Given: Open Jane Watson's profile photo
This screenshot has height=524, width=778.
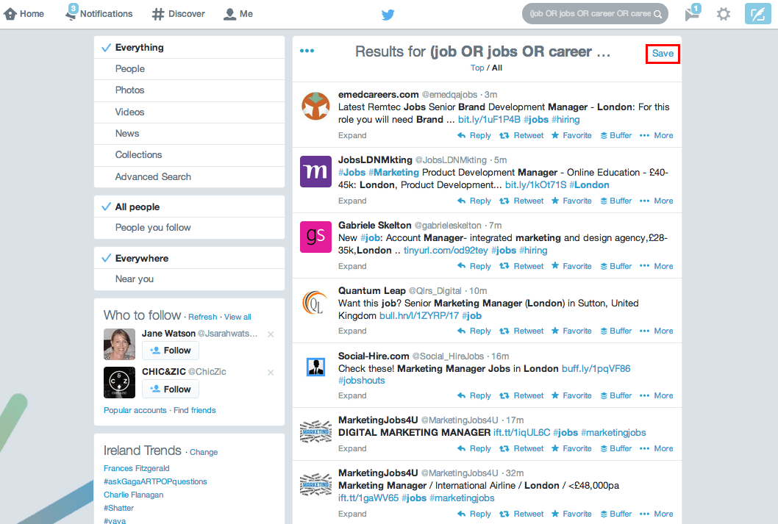Looking at the screenshot, I should tap(120, 344).
